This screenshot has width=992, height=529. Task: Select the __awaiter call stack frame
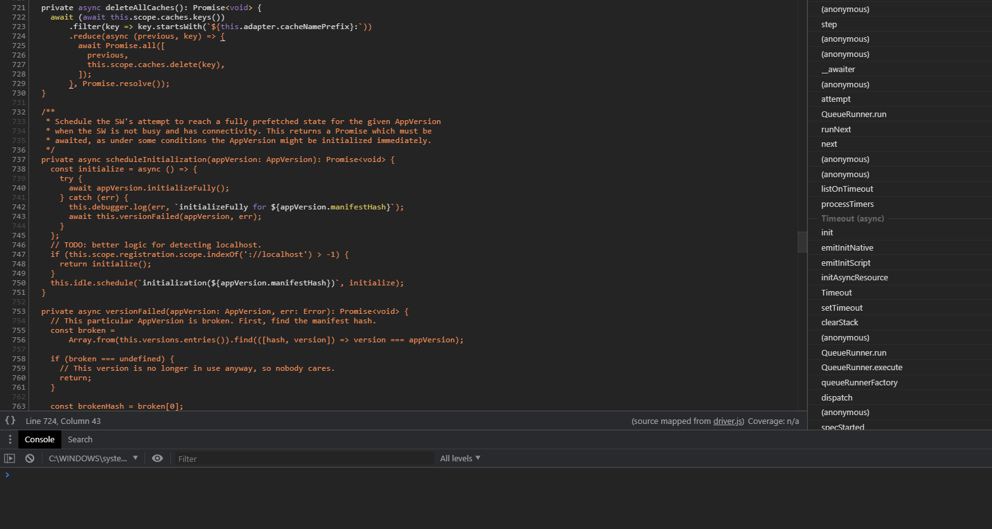click(900, 69)
